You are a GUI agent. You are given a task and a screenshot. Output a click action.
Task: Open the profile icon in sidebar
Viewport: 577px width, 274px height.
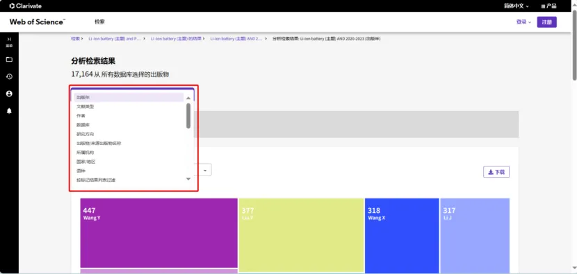click(9, 94)
